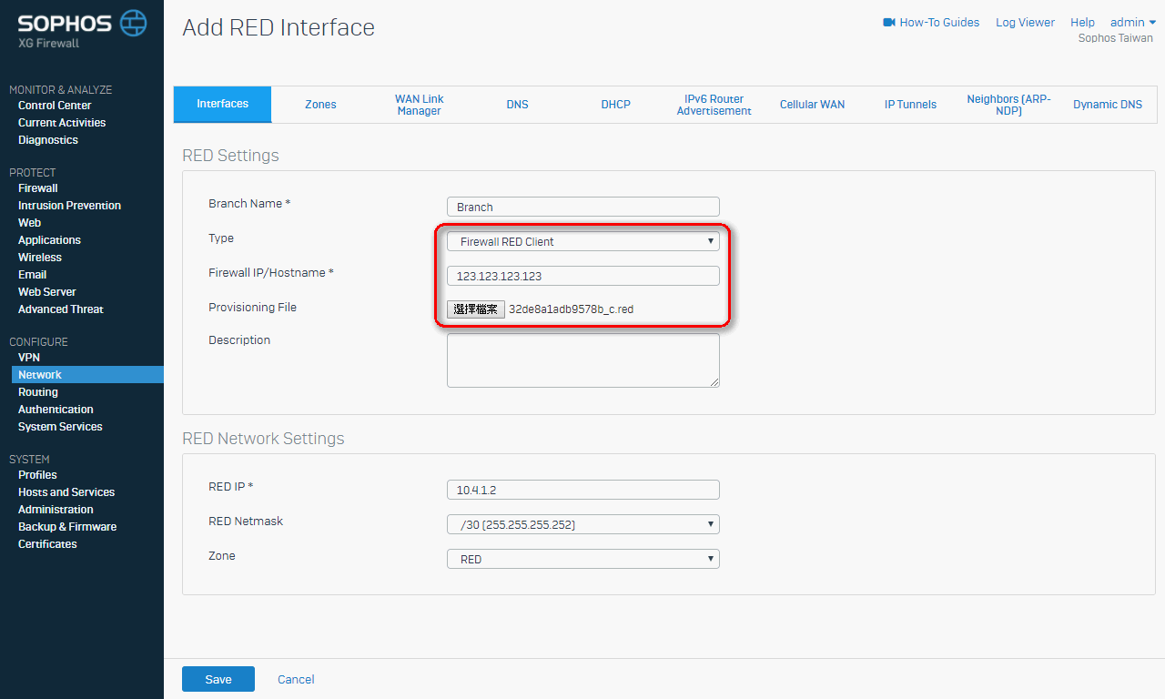
Task: Open the Web sidebar item
Action: click(x=29, y=223)
